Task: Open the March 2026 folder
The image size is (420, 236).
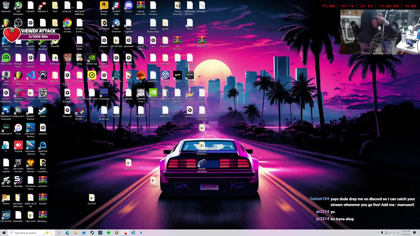Action: pyautogui.click(x=55, y=60)
